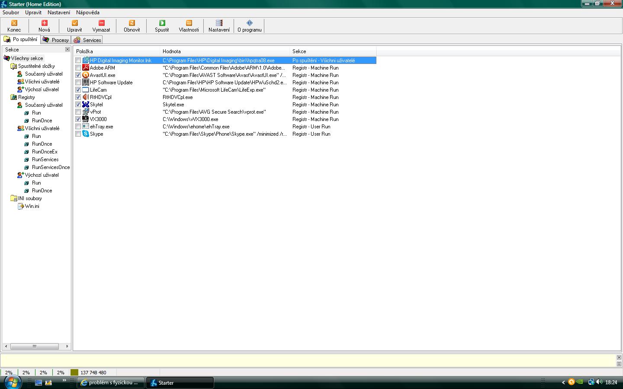Viewport: 623px width, 389px height.
Task: Tick the ehTray.exe checkbox
Action: (78, 127)
